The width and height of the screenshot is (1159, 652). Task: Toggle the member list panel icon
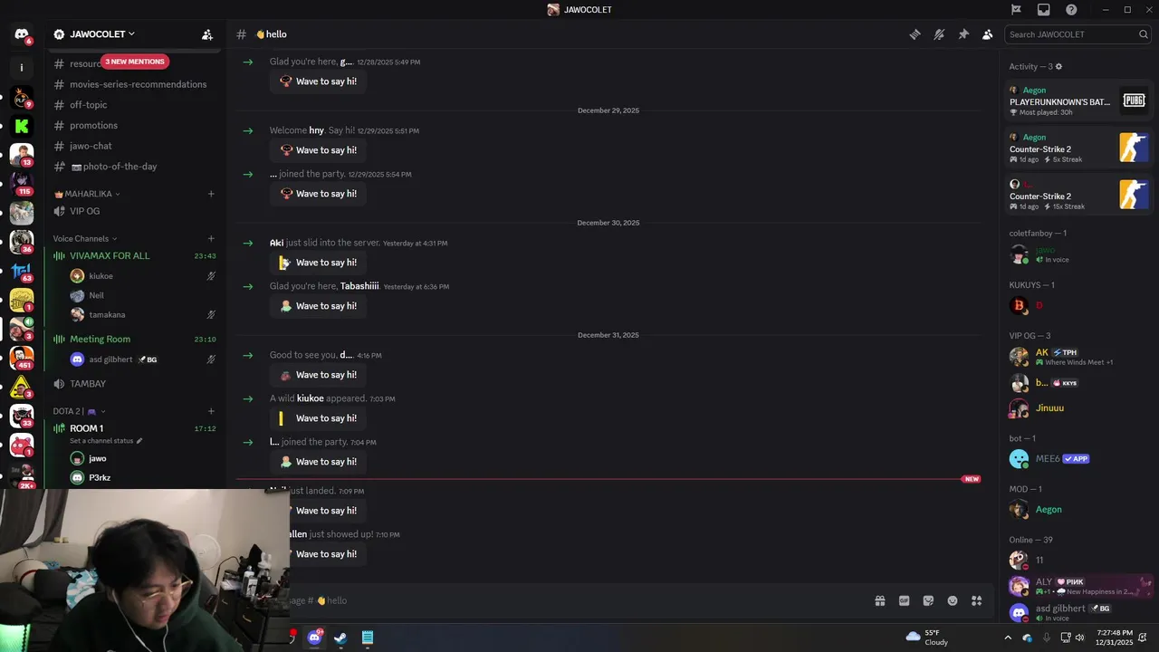tap(987, 34)
